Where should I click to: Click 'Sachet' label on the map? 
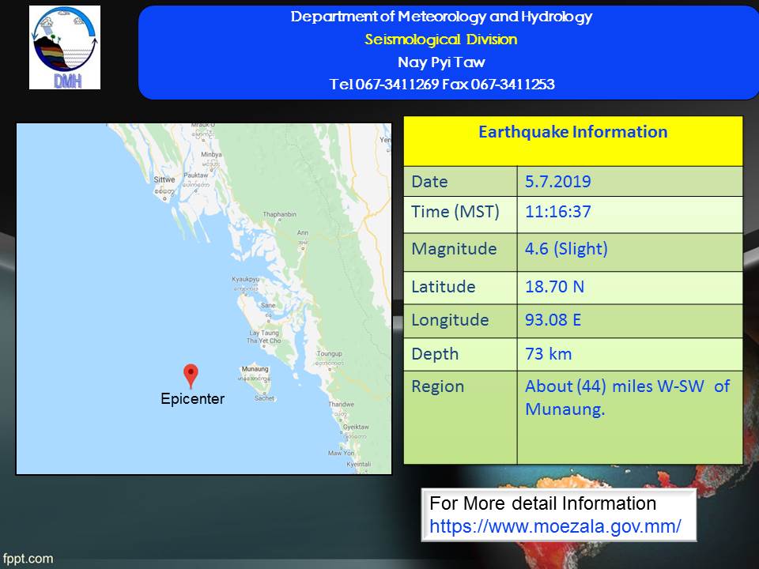tap(264, 398)
